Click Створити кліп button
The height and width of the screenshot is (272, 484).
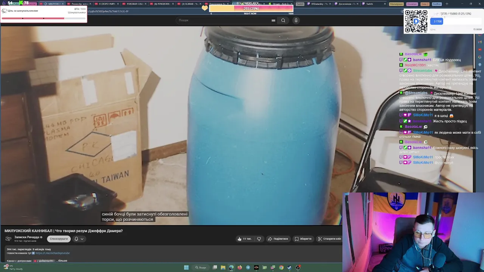[330, 239]
